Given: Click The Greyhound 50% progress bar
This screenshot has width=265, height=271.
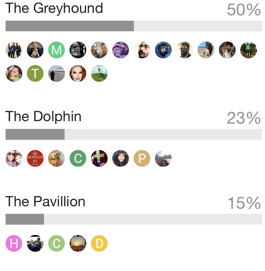Looking at the screenshot, I should click(x=134, y=26).
